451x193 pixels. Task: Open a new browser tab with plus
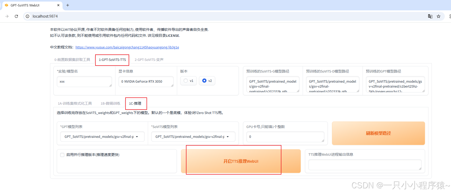(68, 5)
